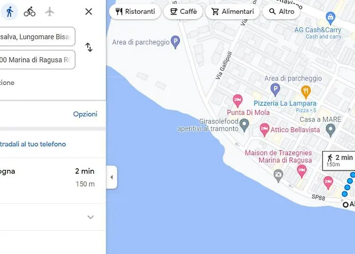Switch to cycling travel mode
This screenshot has width=355, height=254.
point(29,12)
